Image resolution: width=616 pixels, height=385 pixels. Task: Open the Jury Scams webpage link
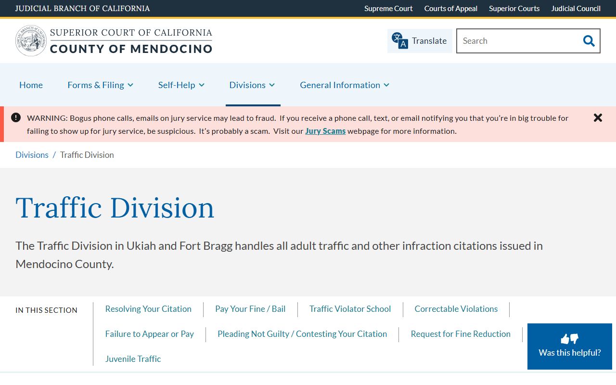pyautogui.click(x=325, y=131)
